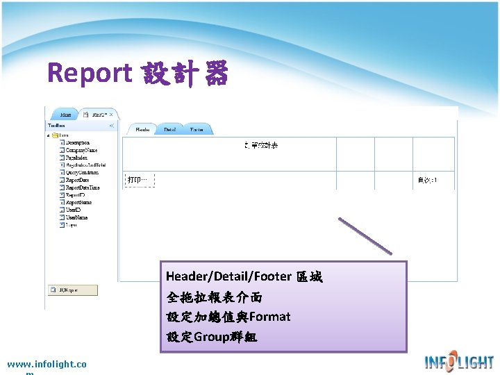Viewport: 500px width, 375px height.
Task: Select the Description tree item text
Action: click(78, 142)
